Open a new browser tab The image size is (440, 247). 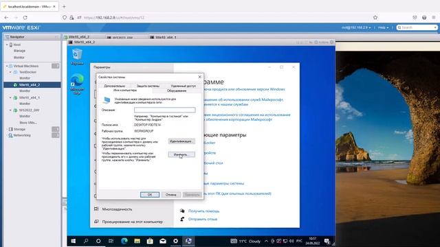coord(64,6)
